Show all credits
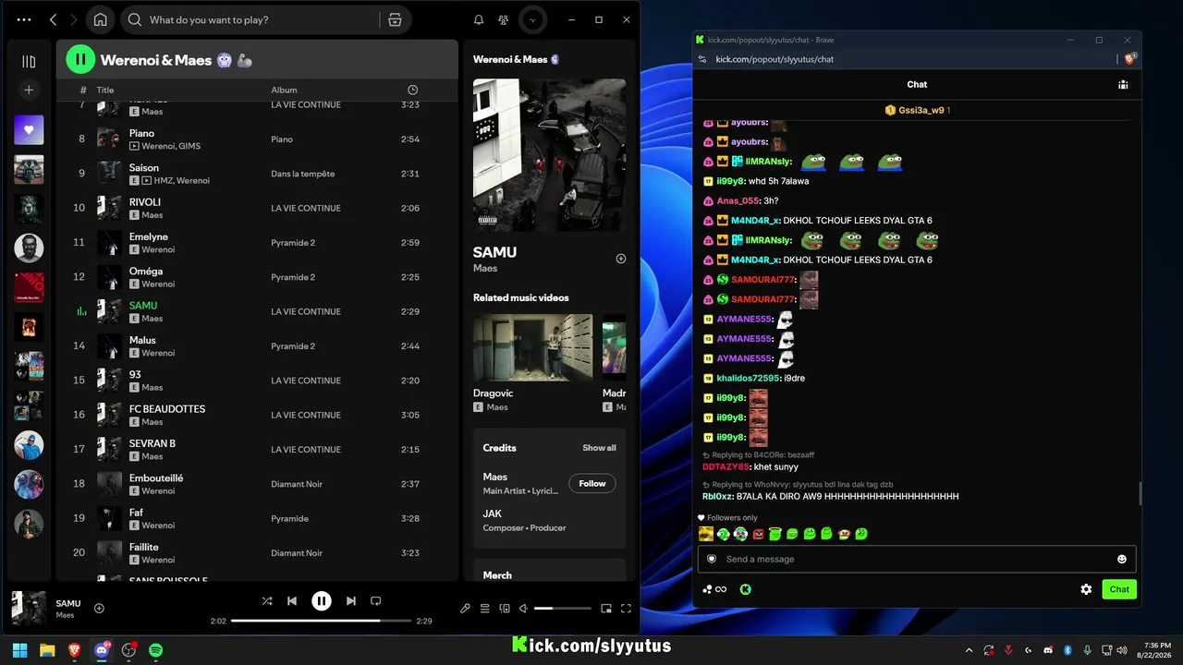 [x=599, y=448]
